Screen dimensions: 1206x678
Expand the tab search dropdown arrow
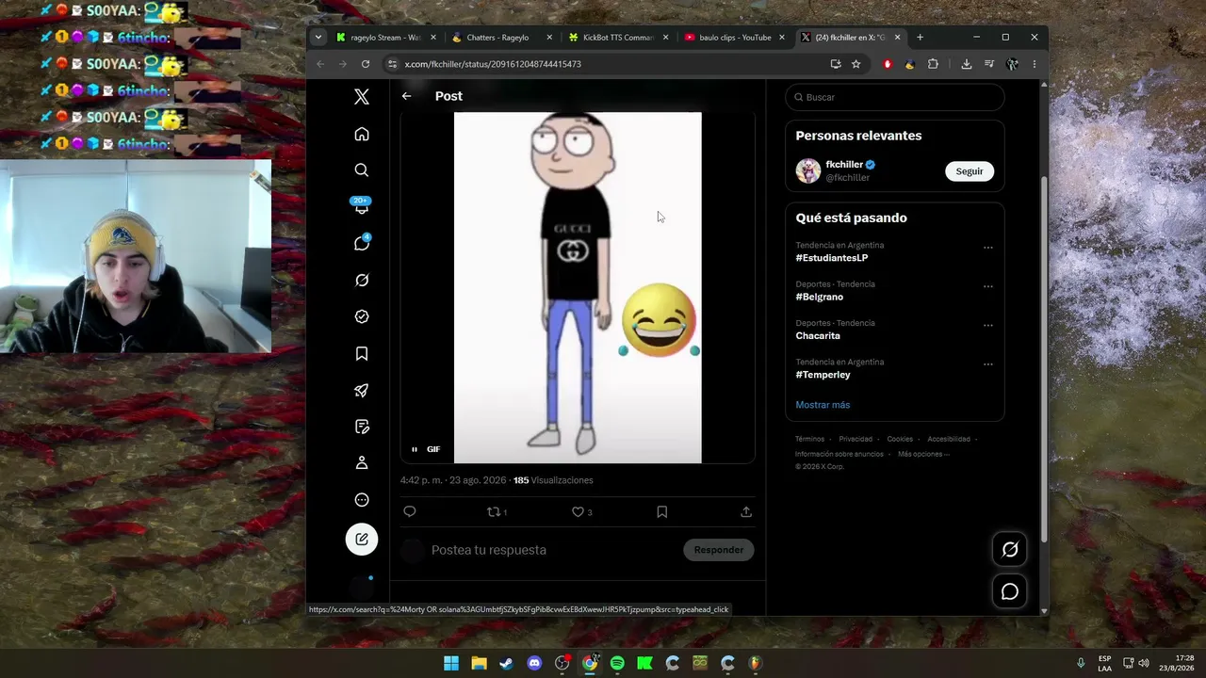[x=318, y=38]
